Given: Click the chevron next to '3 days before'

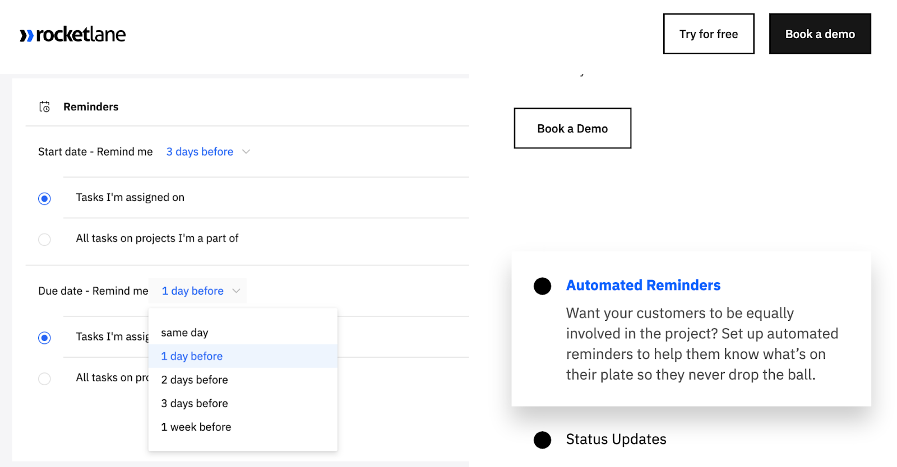Looking at the screenshot, I should pos(246,152).
